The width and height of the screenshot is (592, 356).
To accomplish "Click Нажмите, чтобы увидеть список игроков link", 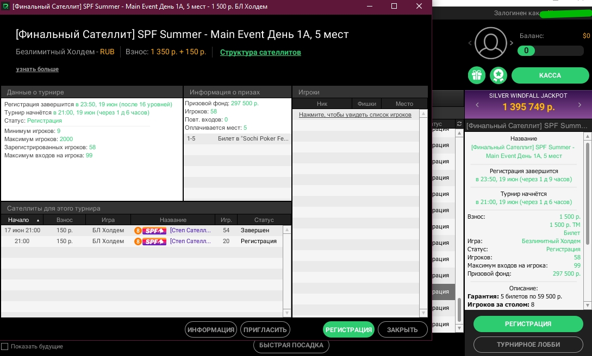I will [x=355, y=115].
